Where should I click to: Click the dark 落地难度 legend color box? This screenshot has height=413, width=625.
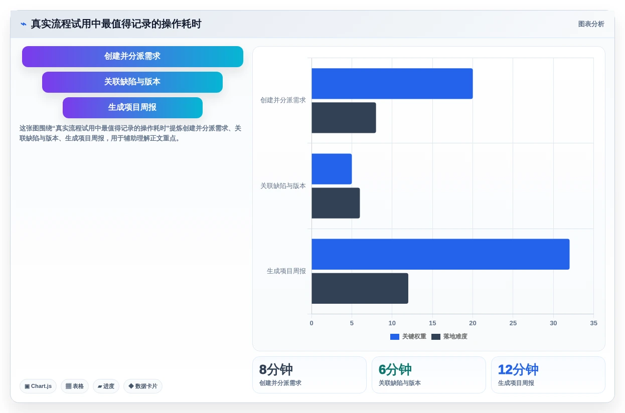tap(436, 337)
